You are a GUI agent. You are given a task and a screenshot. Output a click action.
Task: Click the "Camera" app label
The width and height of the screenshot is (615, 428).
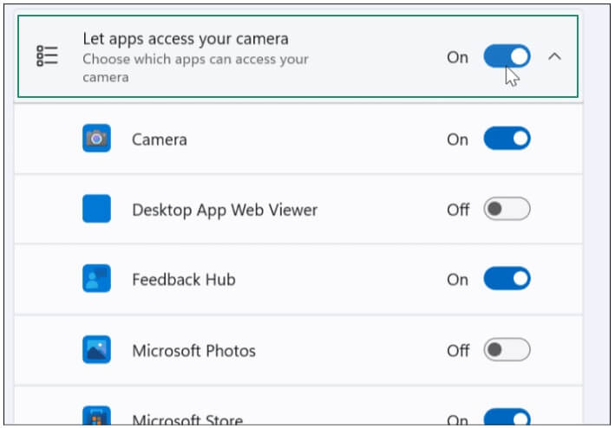pyautogui.click(x=160, y=139)
